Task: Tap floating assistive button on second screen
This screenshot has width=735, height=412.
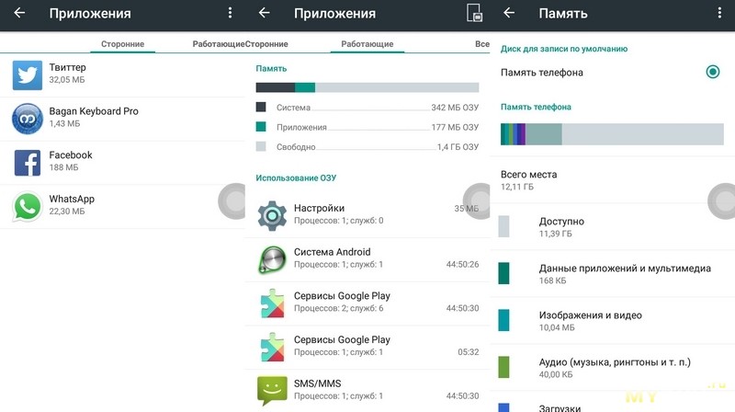Action: click(477, 200)
